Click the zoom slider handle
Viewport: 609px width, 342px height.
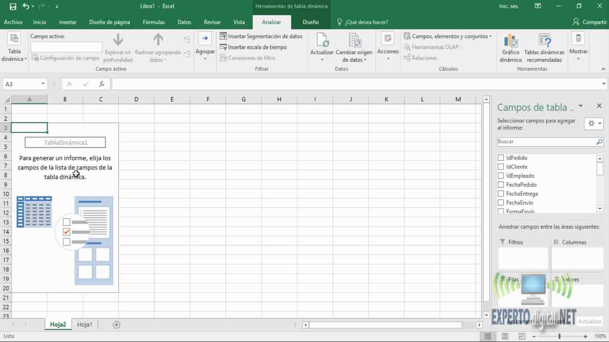tap(559, 337)
